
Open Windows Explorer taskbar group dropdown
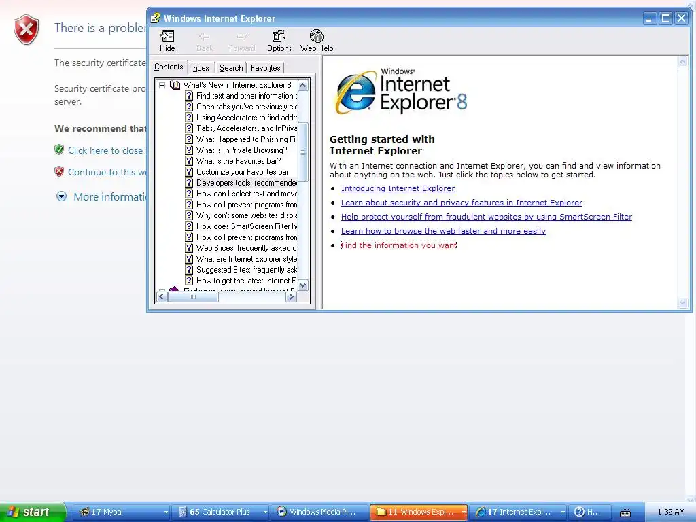pyautogui.click(x=464, y=512)
